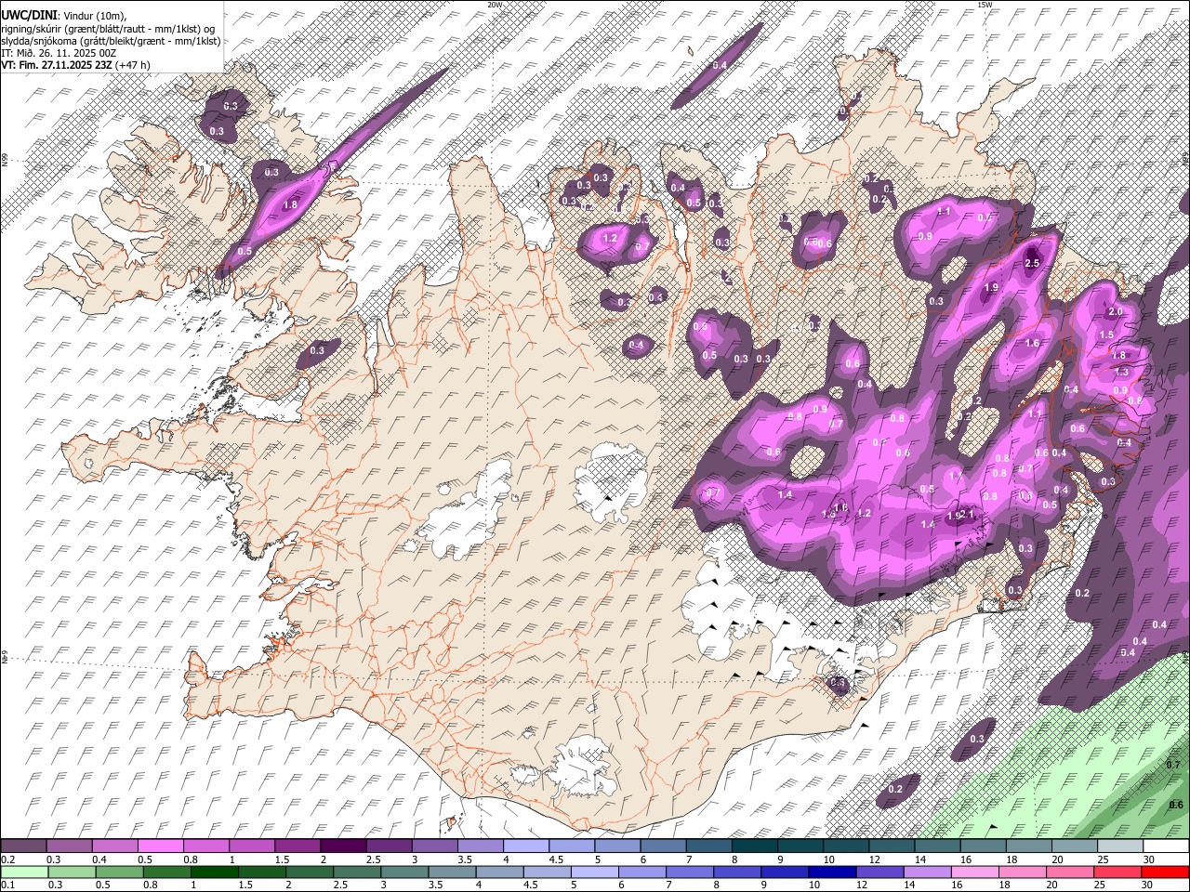1190x892 pixels.
Task: Select the '20W' longitude label
Action: [495, 5]
